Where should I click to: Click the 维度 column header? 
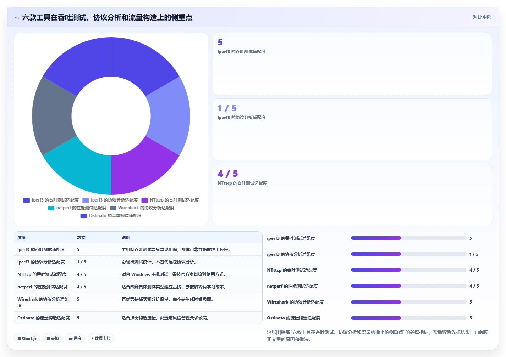(x=22, y=238)
